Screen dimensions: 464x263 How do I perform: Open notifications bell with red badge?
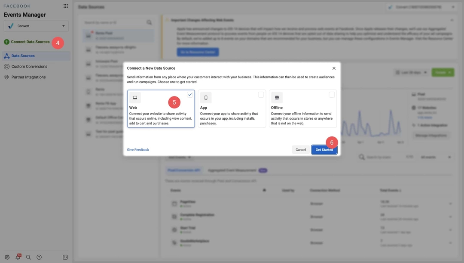[x=18, y=257]
